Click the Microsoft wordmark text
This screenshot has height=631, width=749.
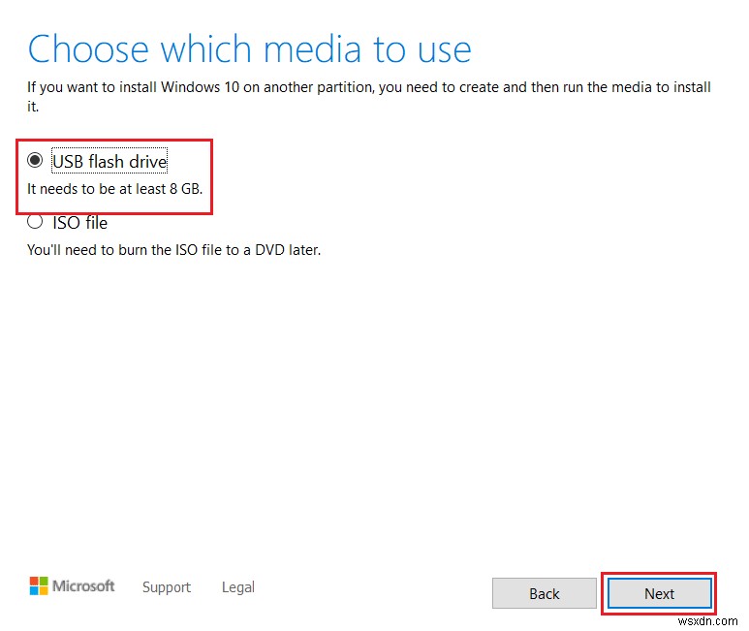click(x=83, y=585)
